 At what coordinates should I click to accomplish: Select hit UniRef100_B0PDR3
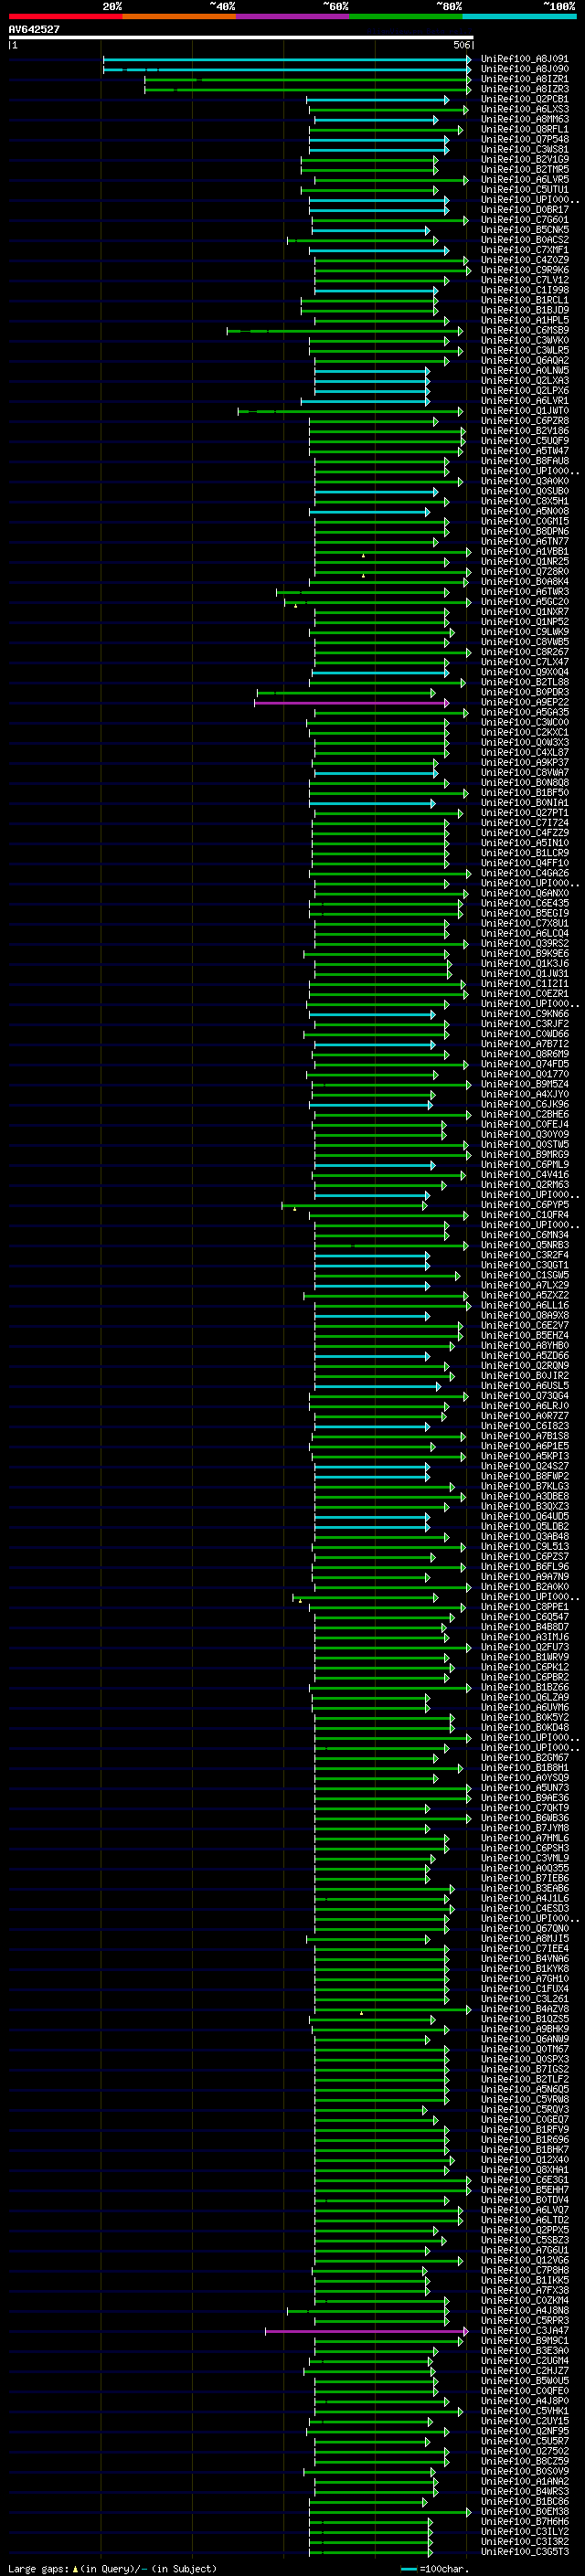(x=524, y=693)
